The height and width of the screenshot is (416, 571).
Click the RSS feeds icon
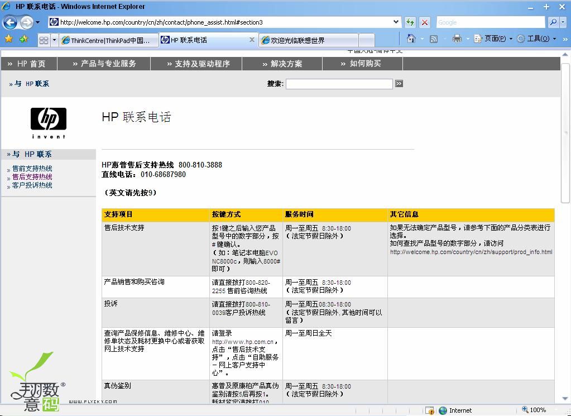point(434,39)
